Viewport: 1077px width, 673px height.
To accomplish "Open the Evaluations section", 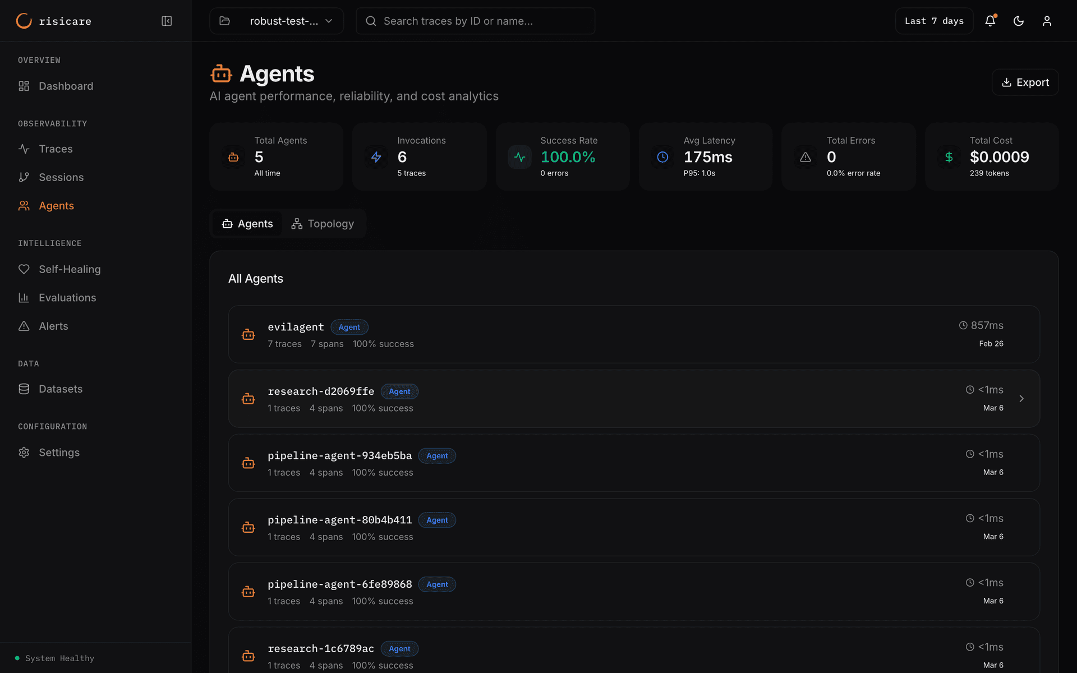I will point(67,297).
